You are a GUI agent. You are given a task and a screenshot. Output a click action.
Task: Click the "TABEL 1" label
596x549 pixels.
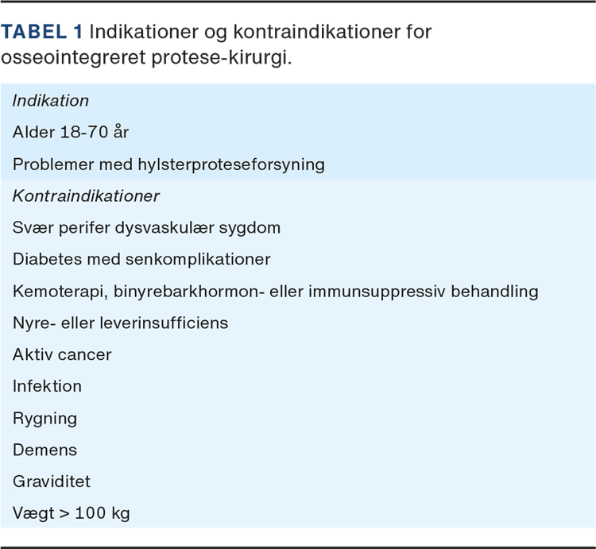[x=41, y=33]
